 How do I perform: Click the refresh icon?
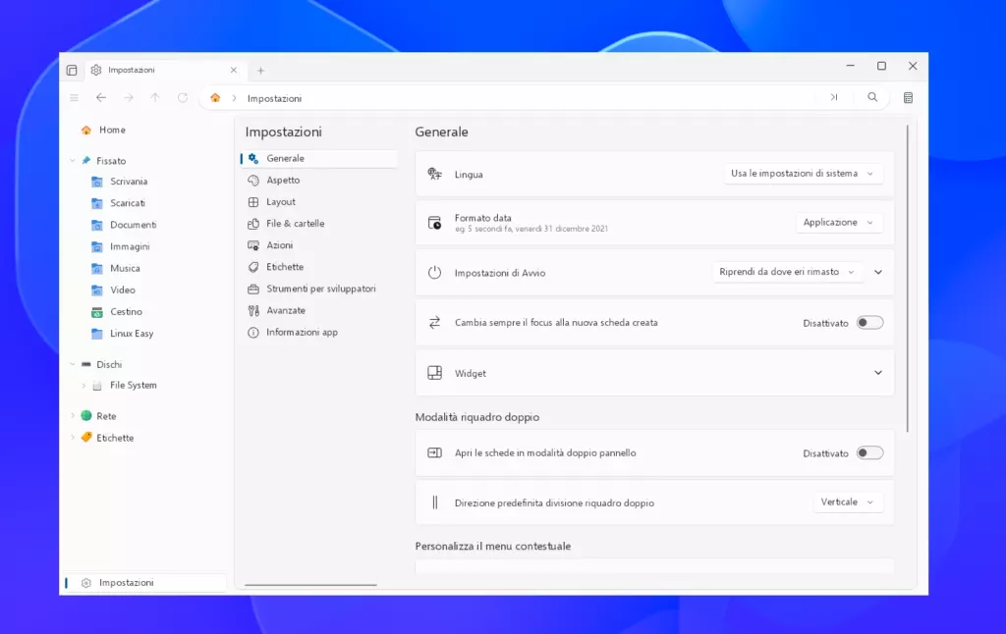[183, 97]
